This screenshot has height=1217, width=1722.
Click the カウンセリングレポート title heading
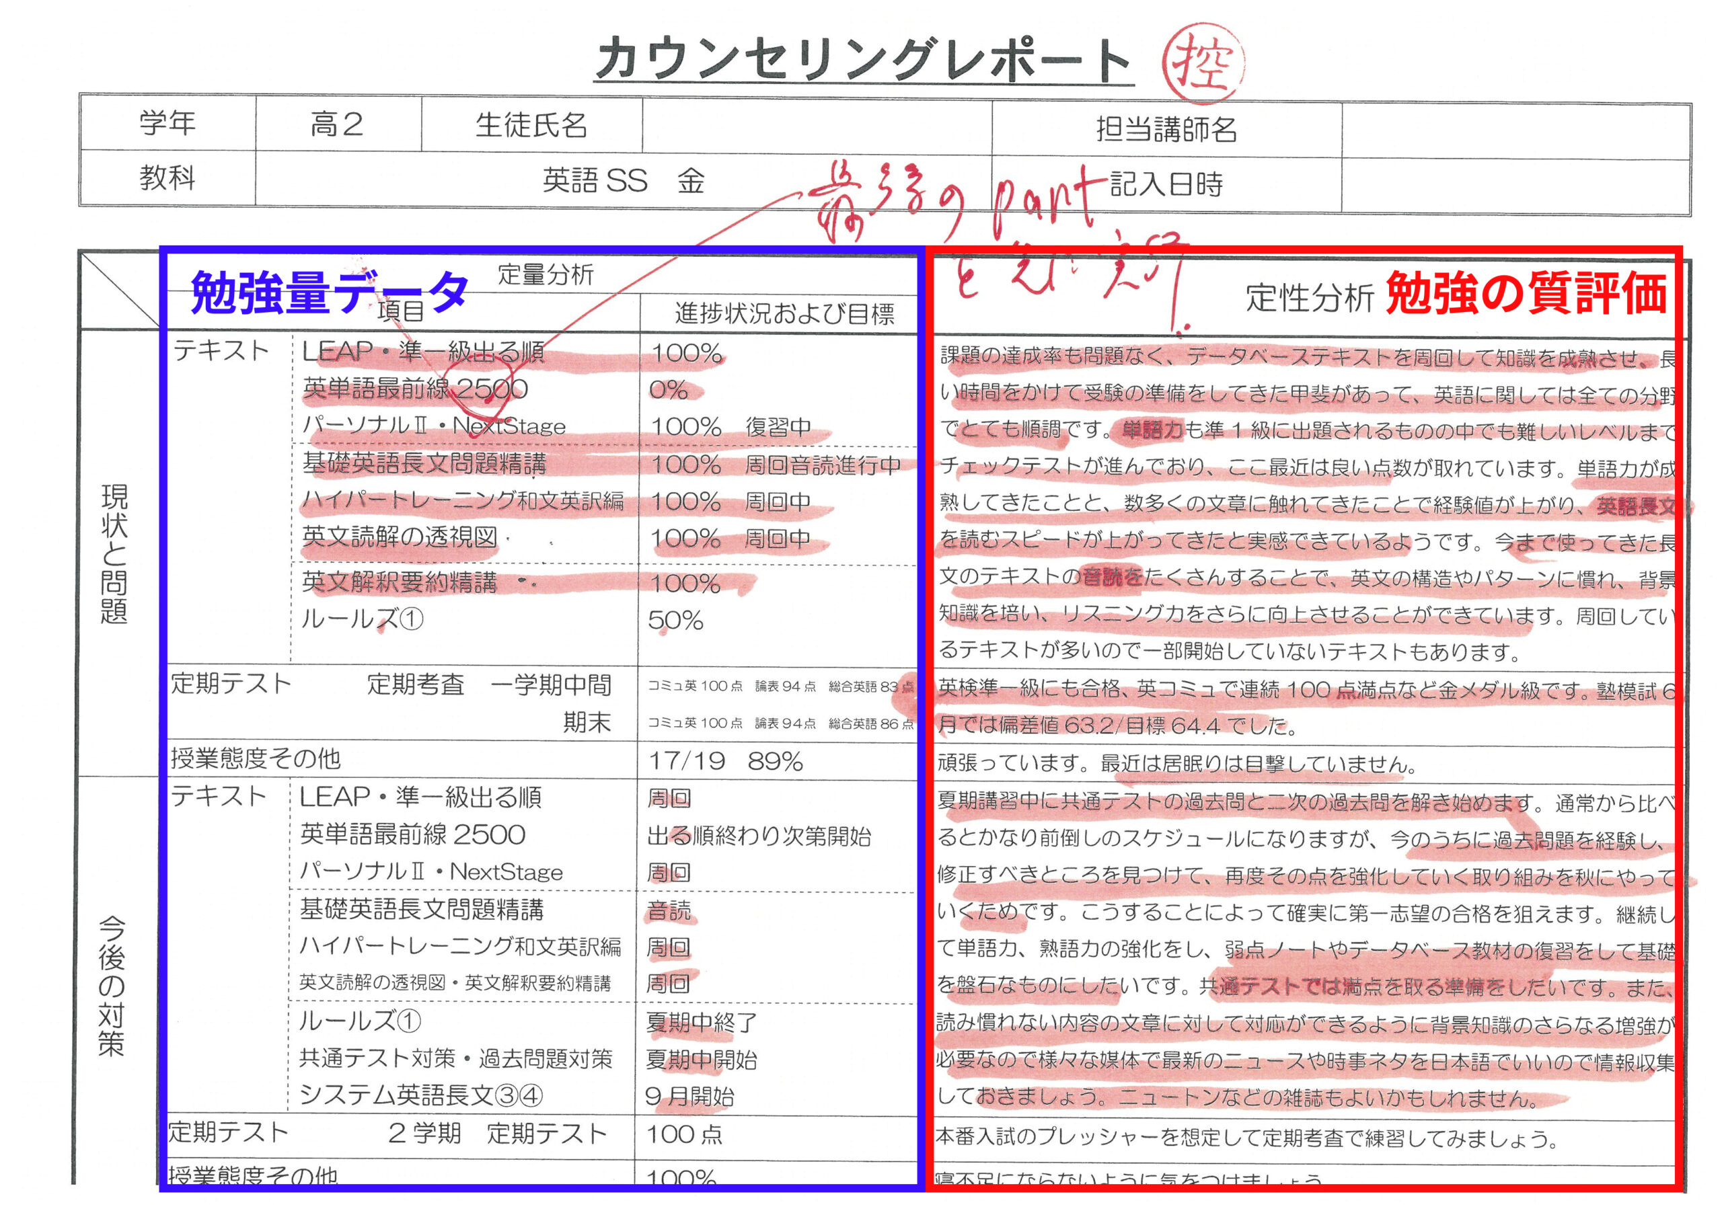862,60
